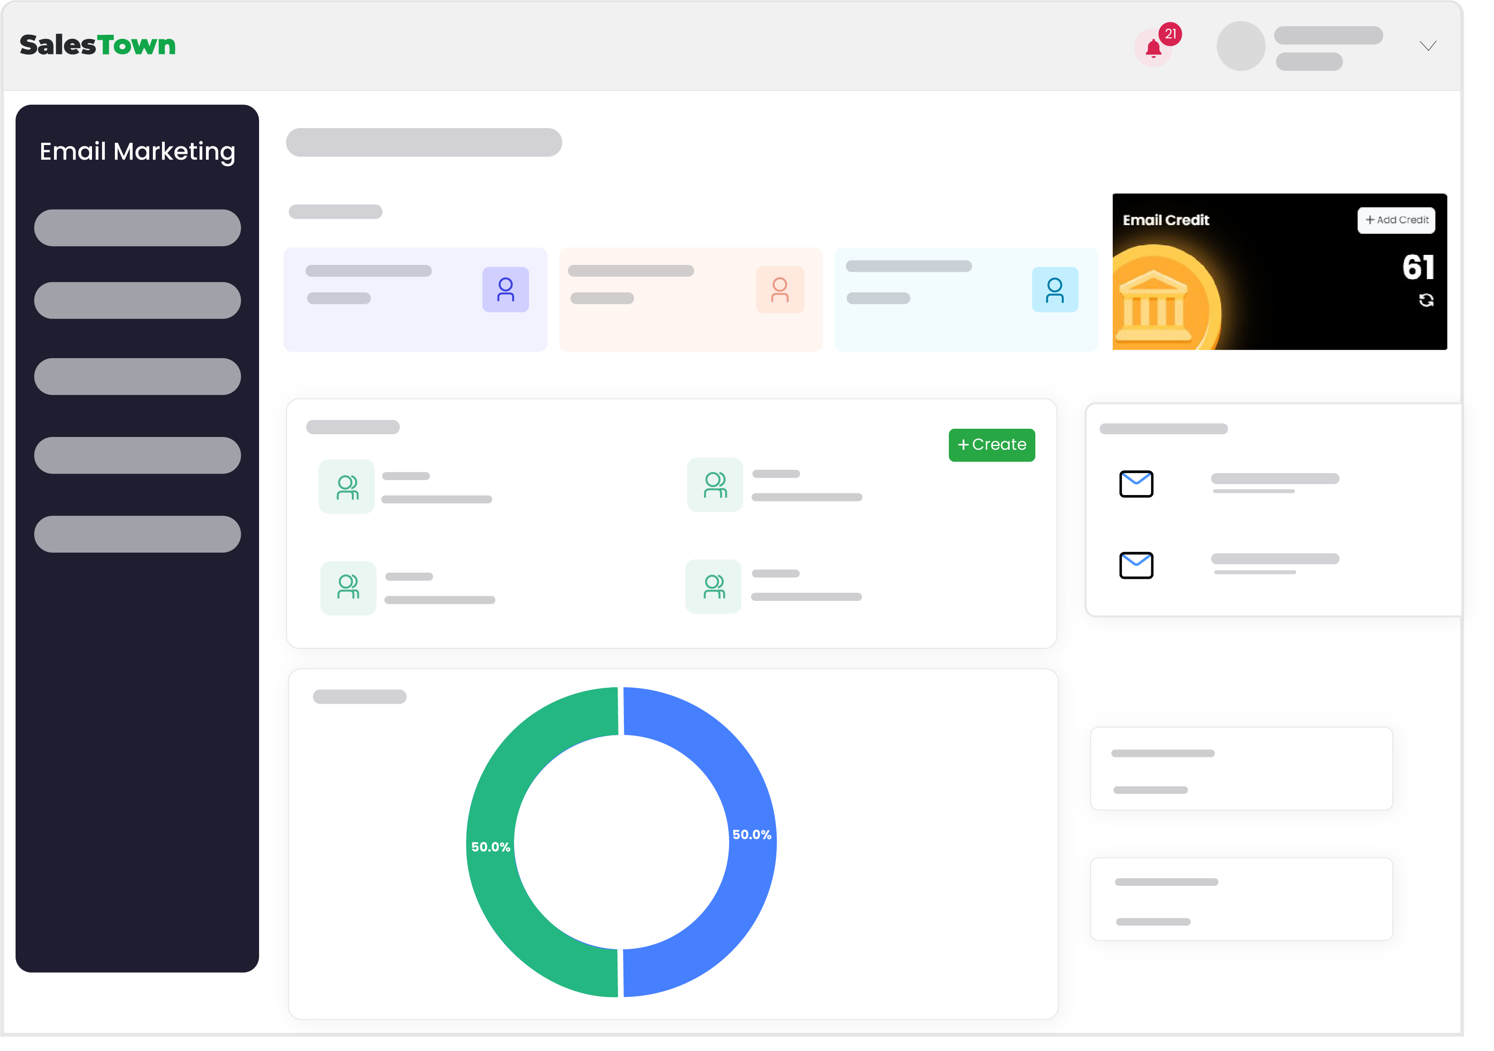Open the top-left contact group icon
1494x1051 pixels.
(347, 486)
